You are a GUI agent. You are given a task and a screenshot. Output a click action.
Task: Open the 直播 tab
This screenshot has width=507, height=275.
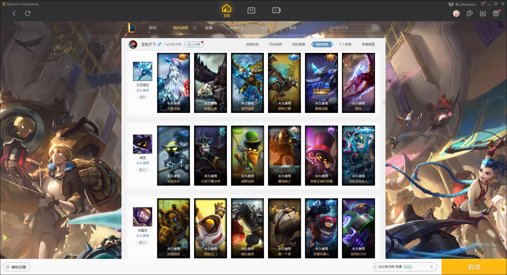point(209,28)
